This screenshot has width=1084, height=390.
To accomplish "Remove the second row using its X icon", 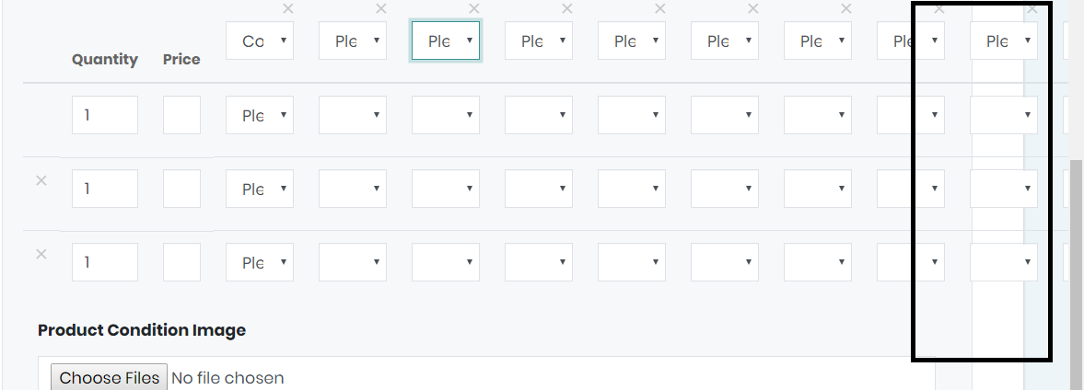I will (x=41, y=181).
